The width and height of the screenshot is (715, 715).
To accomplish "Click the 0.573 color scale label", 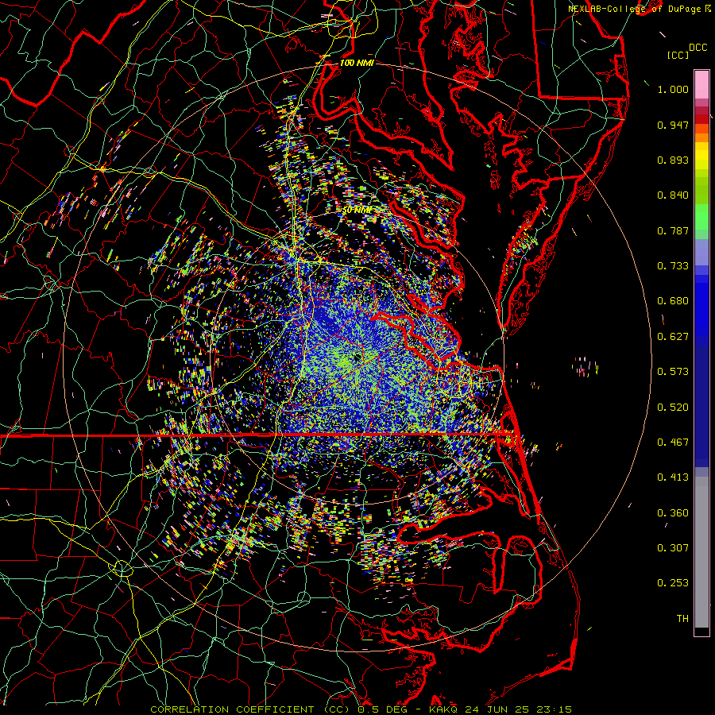I will (x=673, y=372).
